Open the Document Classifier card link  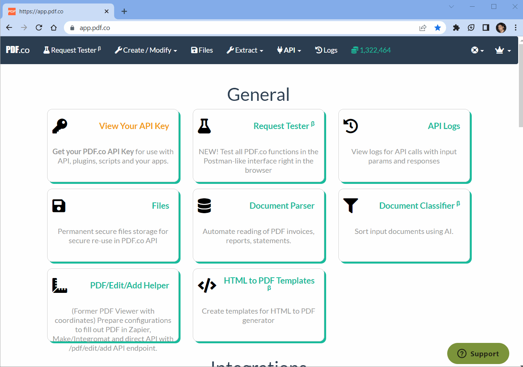tap(420, 206)
